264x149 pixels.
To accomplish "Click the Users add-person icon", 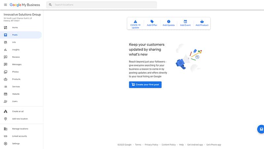I will 6,101.
